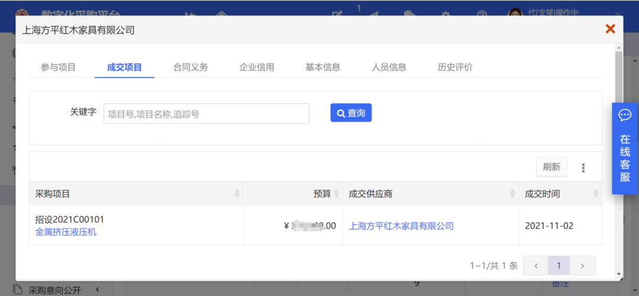
Task: Switch to the 参与项目 tab
Action: pos(58,67)
